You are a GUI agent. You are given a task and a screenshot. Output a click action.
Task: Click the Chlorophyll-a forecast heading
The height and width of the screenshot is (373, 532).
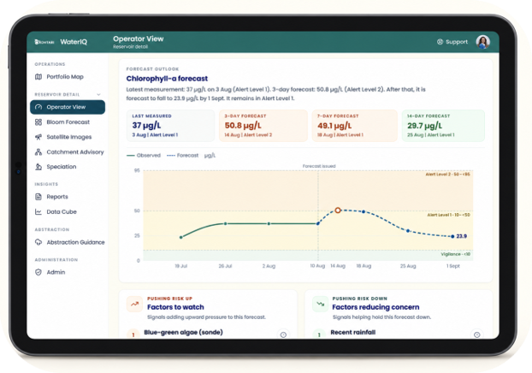[x=167, y=79]
